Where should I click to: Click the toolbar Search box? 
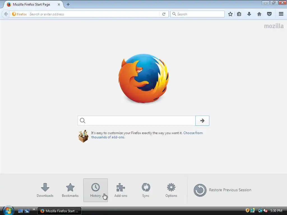(x=197, y=14)
